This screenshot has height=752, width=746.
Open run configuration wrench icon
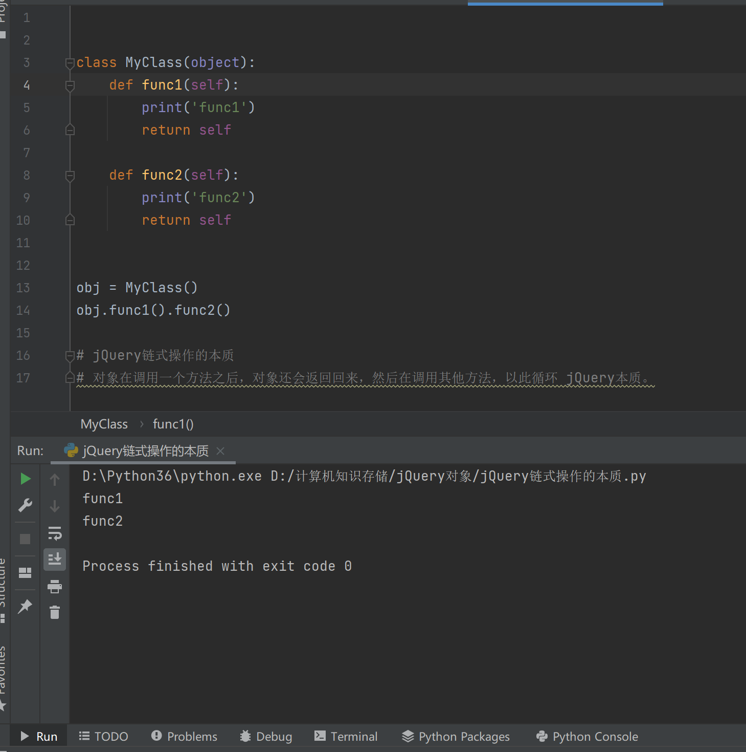point(25,506)
